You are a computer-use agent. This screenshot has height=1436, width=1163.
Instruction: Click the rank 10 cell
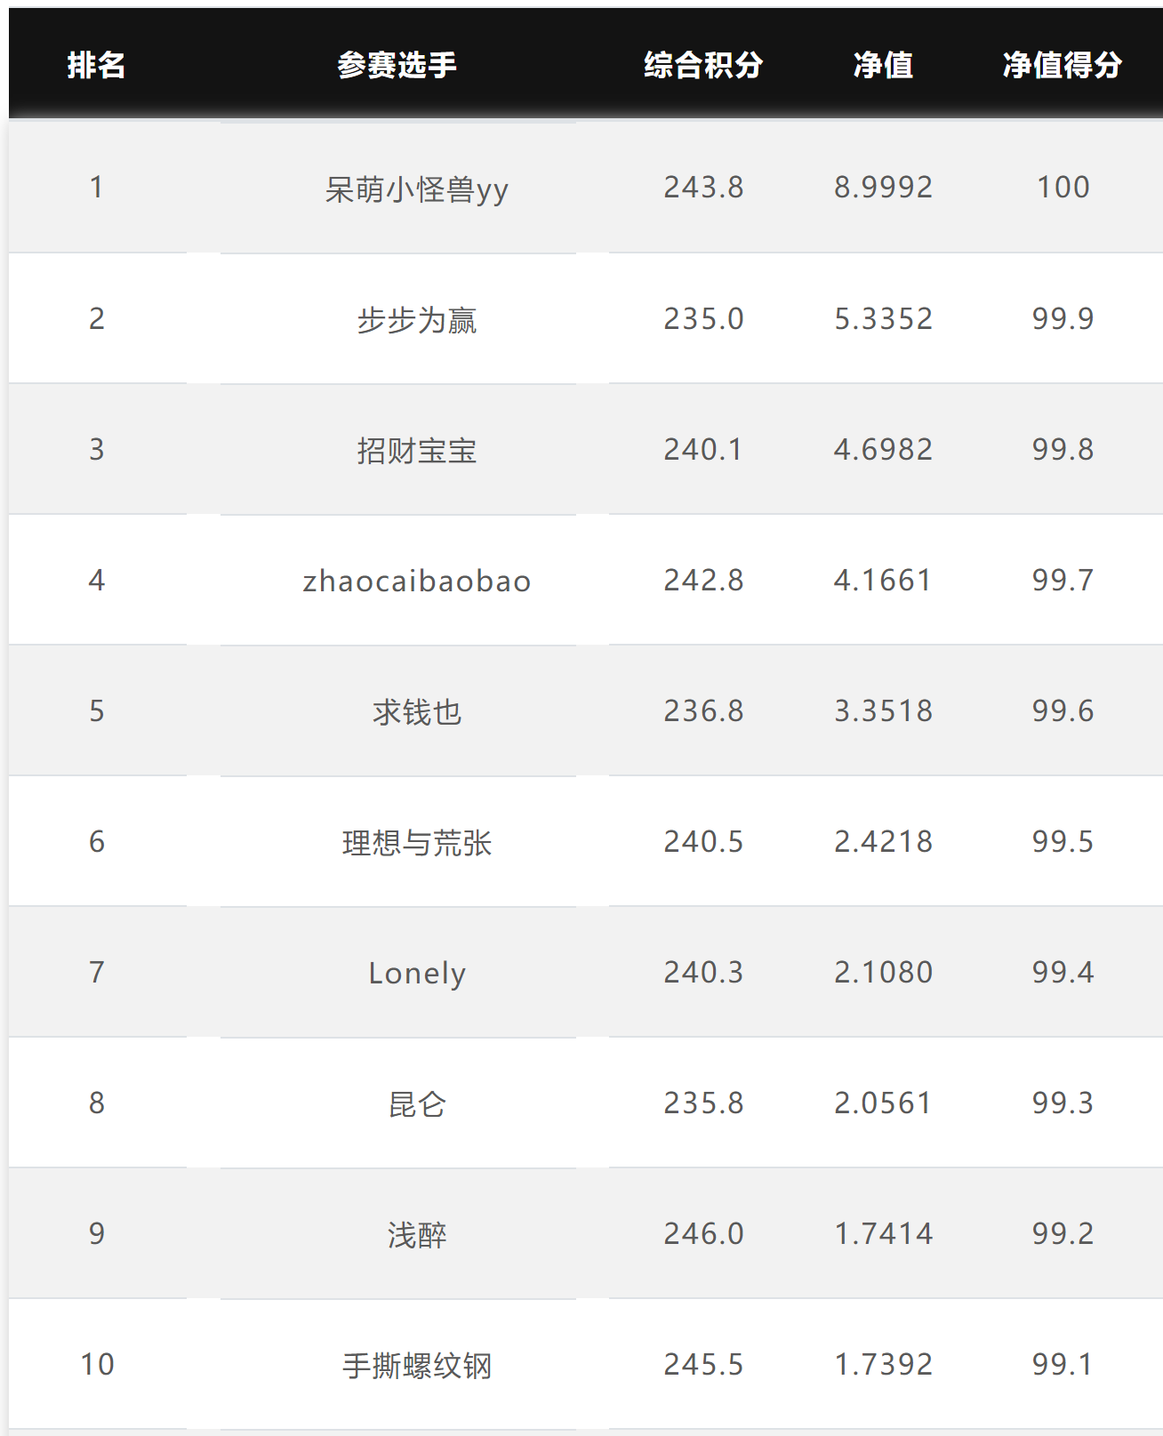coord(97,1365)
